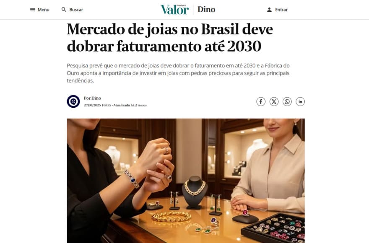This screenshot has height=243, width=369.
Task: Share article on LinkedIn
Action: (300, 102)
